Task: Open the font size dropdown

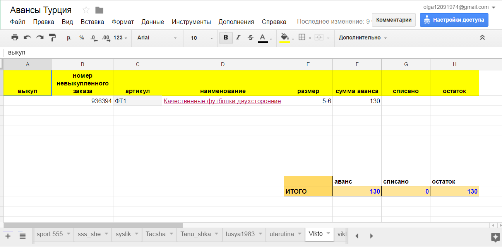Action: click(202, 38)
